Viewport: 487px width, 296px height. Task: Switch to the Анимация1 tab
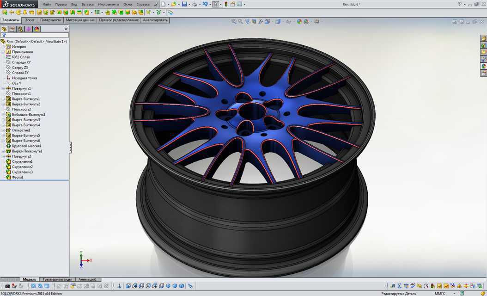pos(88,279)
